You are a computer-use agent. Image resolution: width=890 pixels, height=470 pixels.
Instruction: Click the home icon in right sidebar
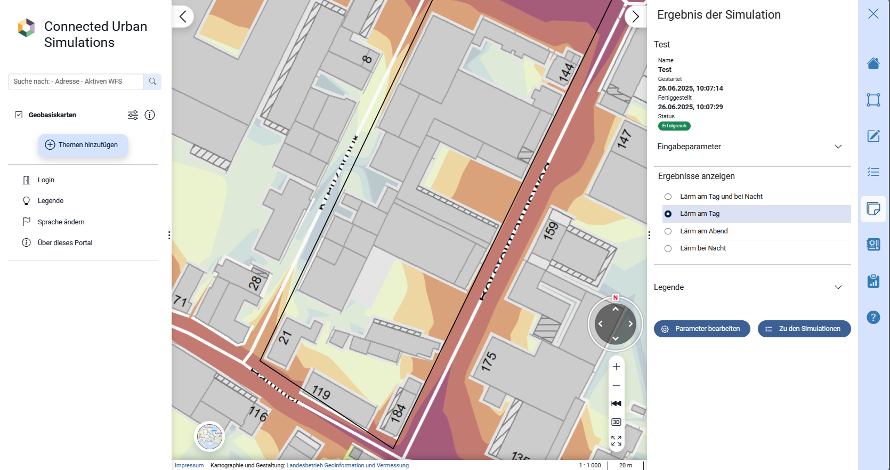(873, 63)
